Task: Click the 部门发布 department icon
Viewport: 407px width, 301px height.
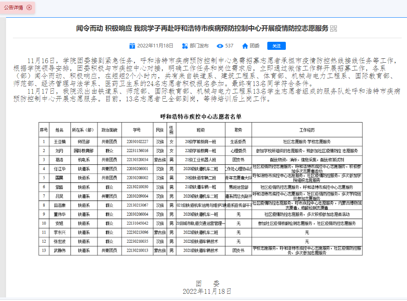Action: click(185, 46)
